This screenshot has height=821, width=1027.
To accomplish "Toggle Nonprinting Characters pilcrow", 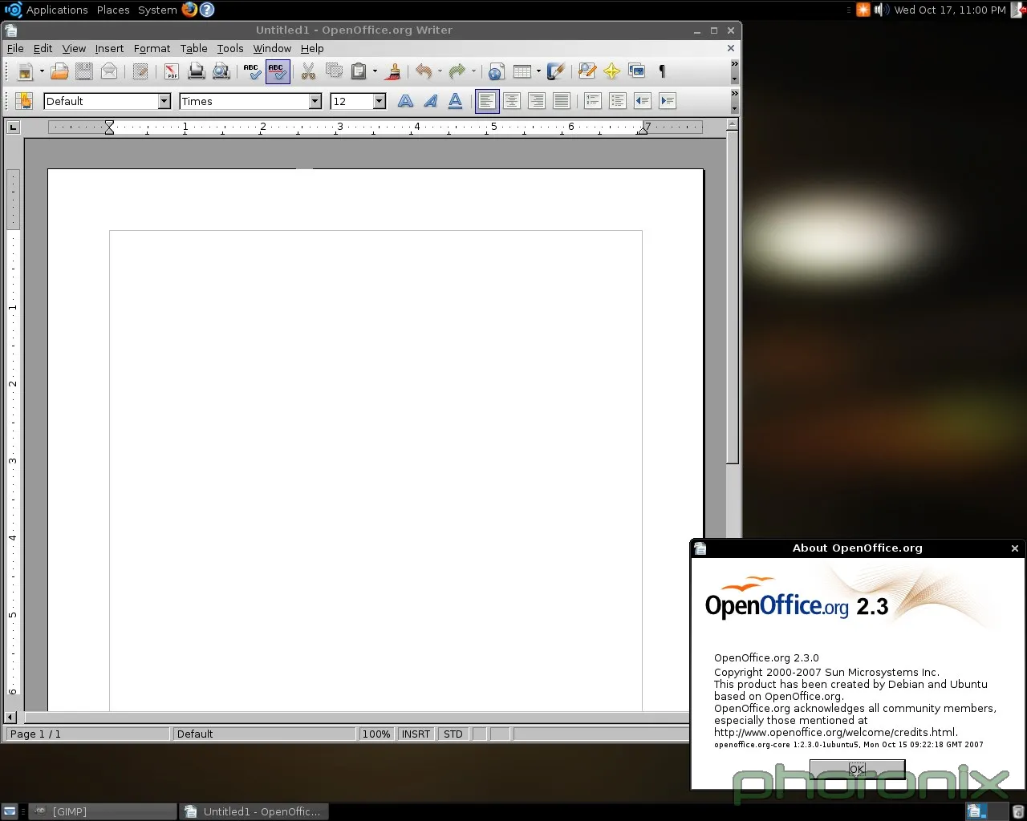I will coord(662,71).
